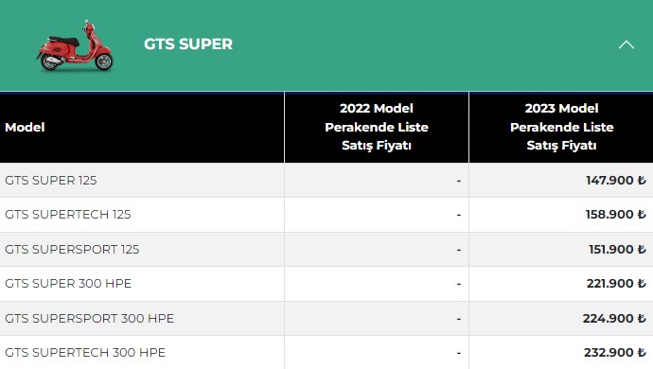The width and height of the screenshot is (653, 369).
Task: Select the GTS SUPERTECH 125 row
Action: pos(326,215)
